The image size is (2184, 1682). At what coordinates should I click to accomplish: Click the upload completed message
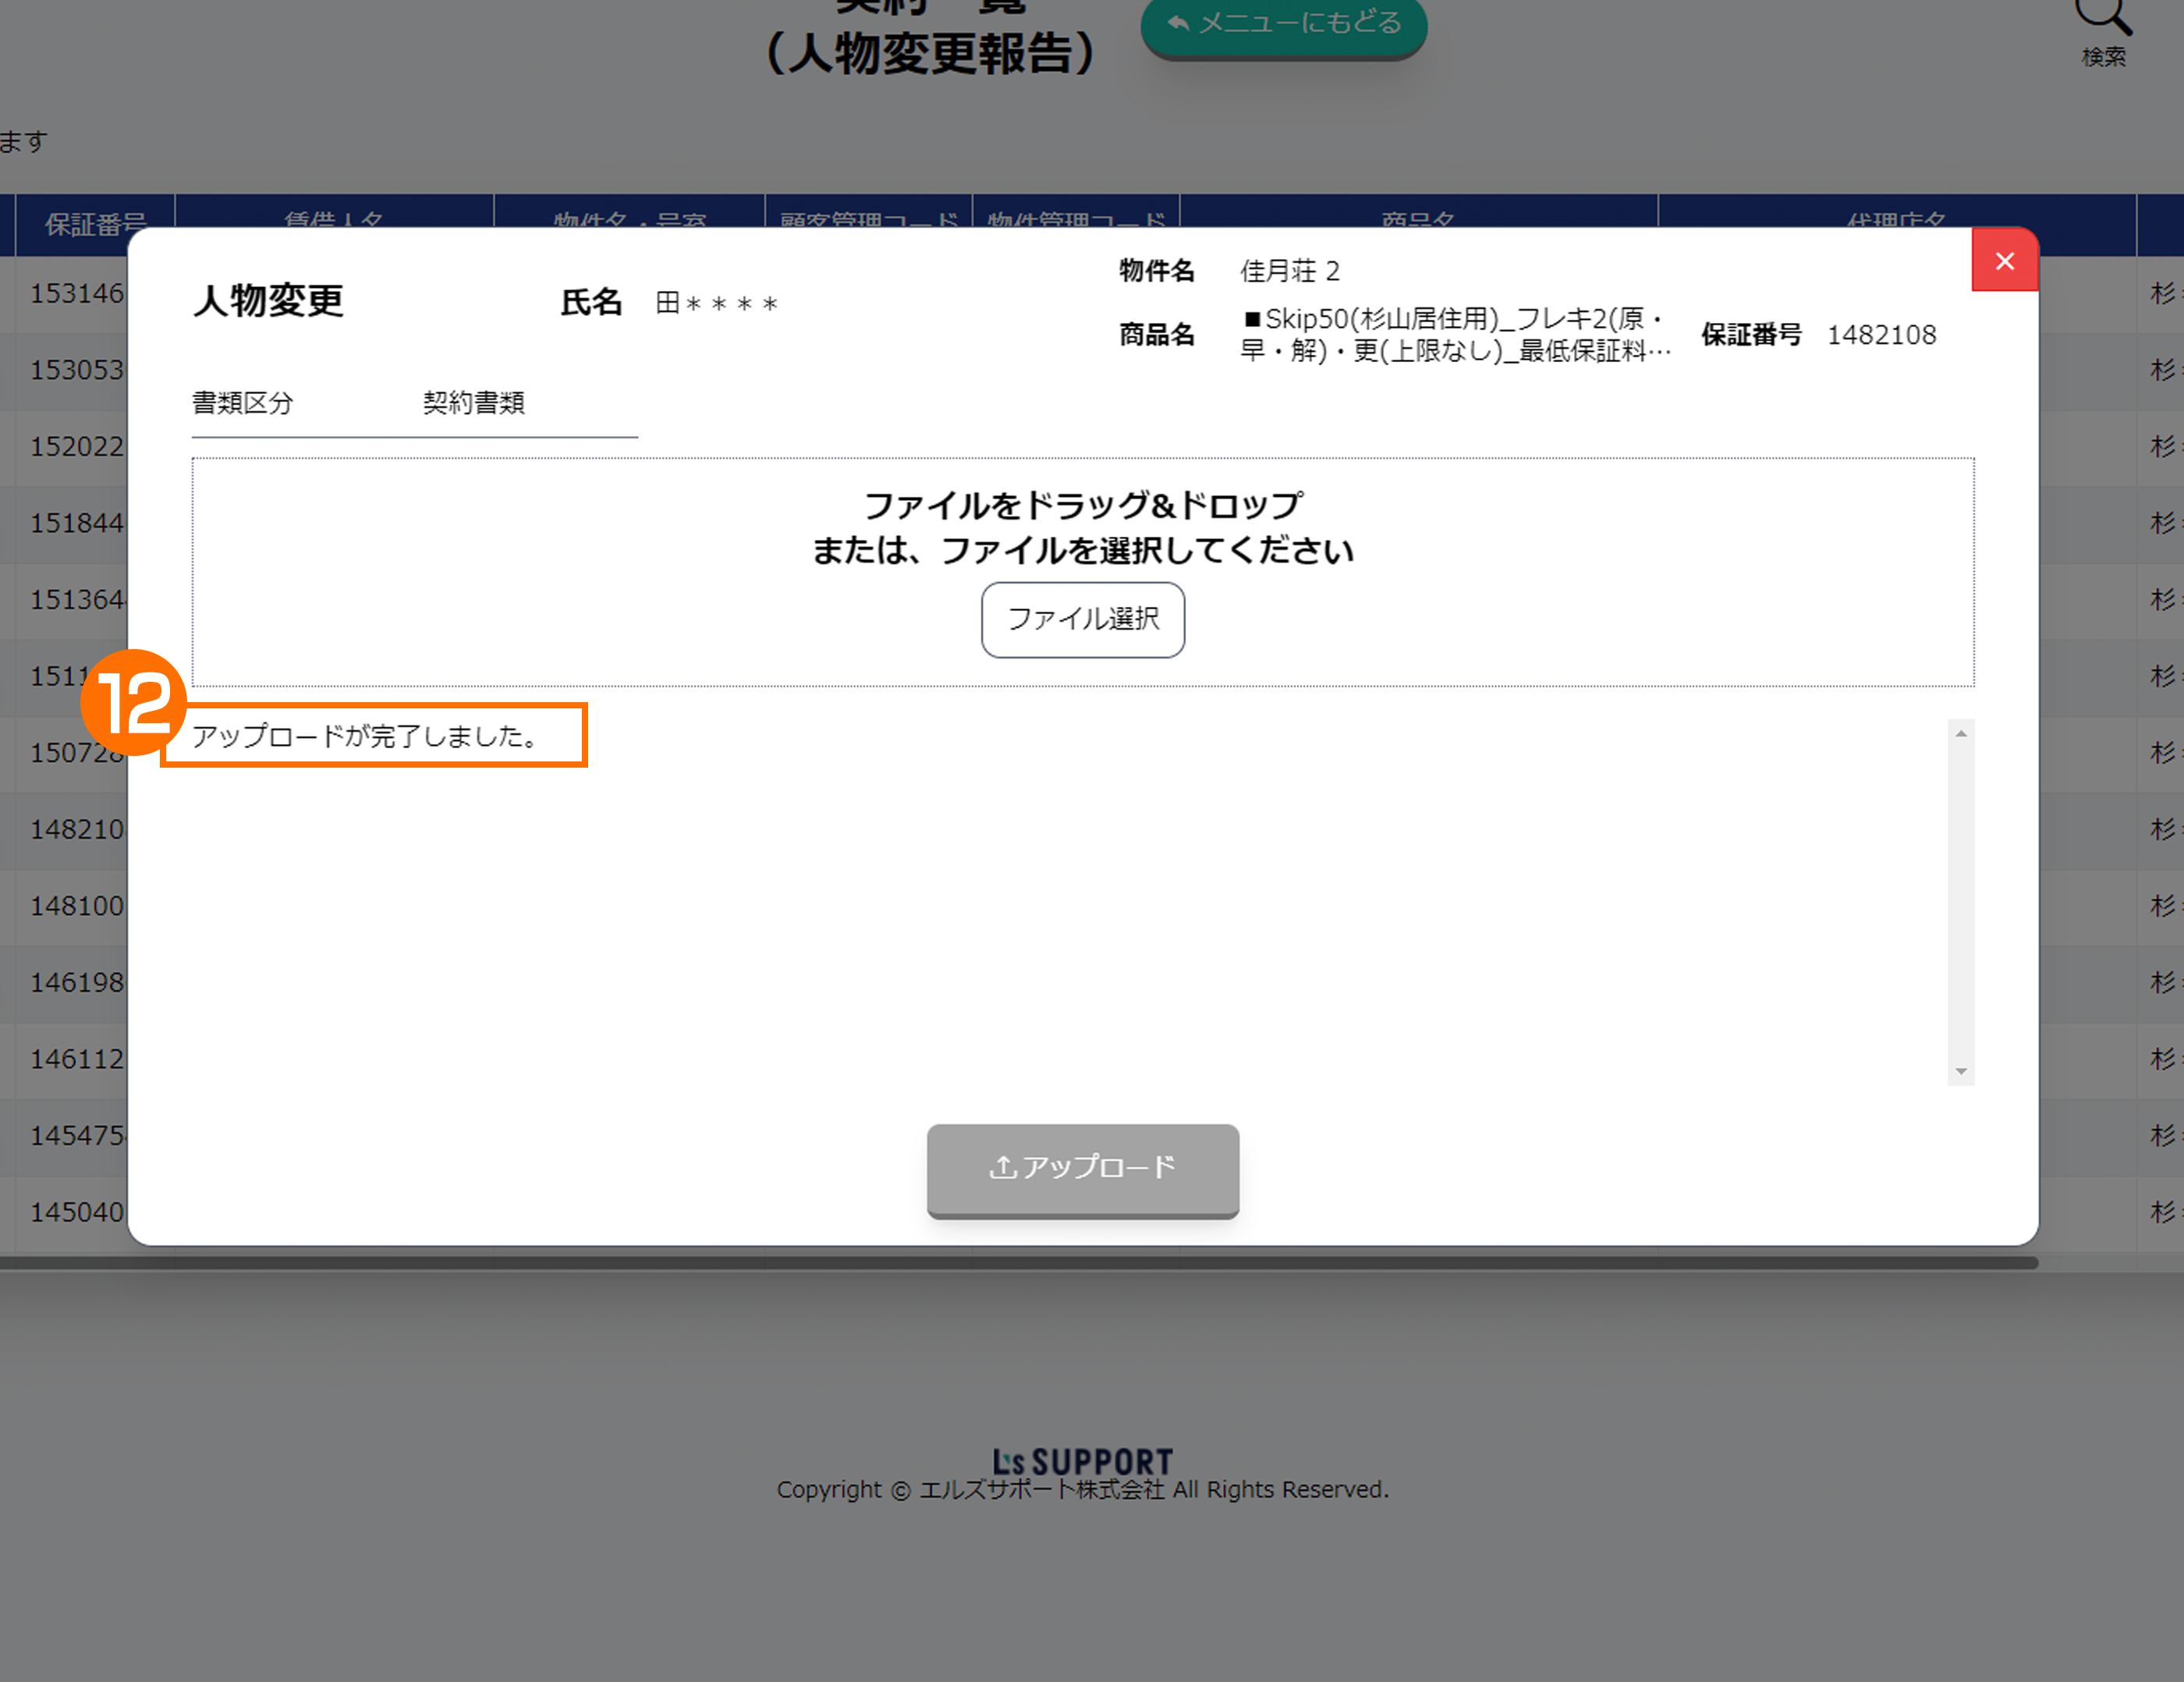point(366,736)
